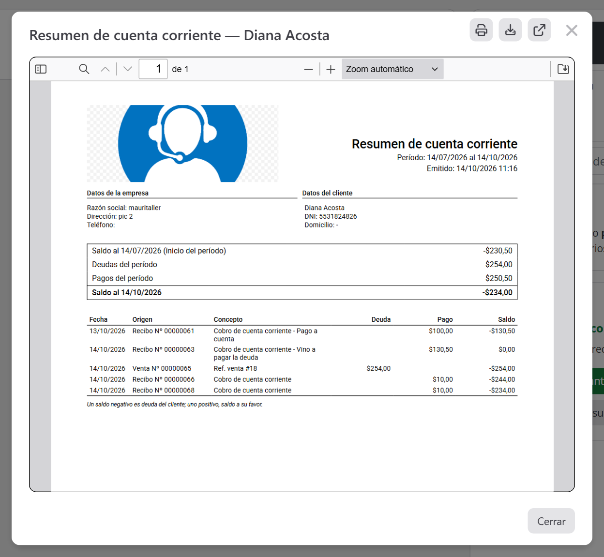The width and height of the screenshot is (604, 557).
Task: Print the account summary document
Action: (x=481, y=30)
